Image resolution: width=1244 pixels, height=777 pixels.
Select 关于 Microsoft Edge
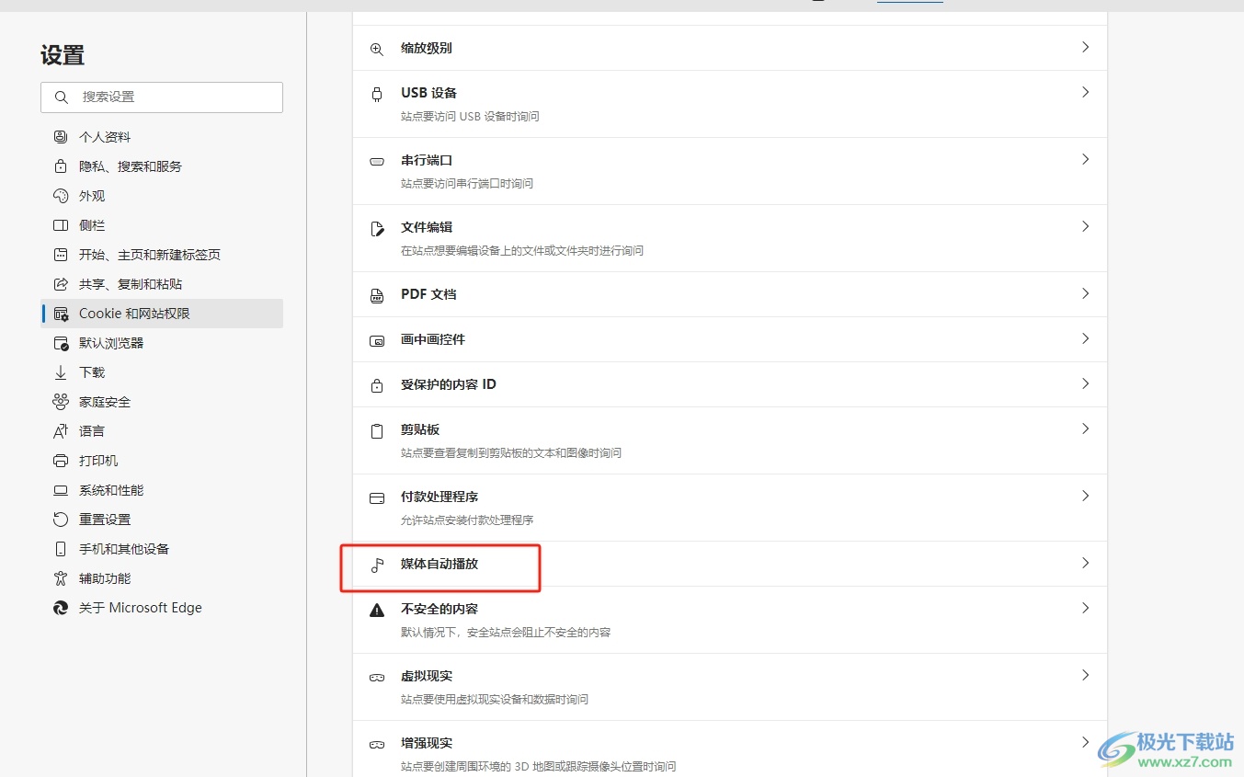pyautogui.click(x=162, y=608)
